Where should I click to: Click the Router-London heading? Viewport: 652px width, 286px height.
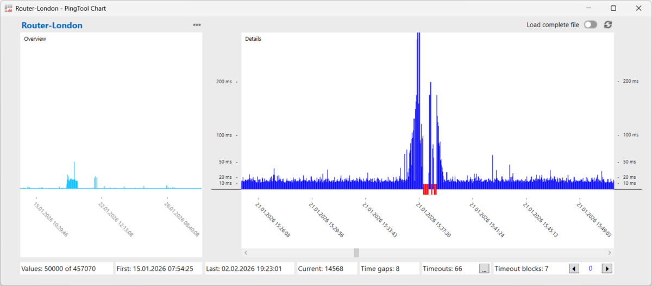tap(52, 25)
